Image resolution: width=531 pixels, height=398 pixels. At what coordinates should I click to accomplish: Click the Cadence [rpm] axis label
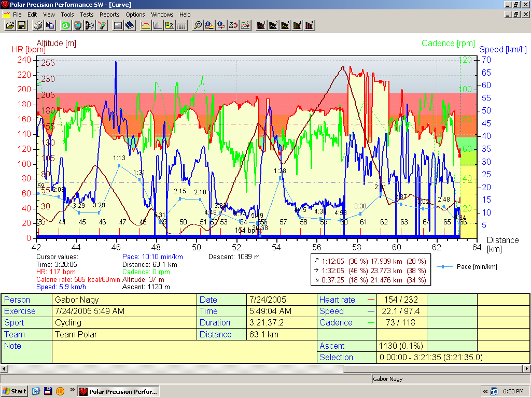coord(448,44)
